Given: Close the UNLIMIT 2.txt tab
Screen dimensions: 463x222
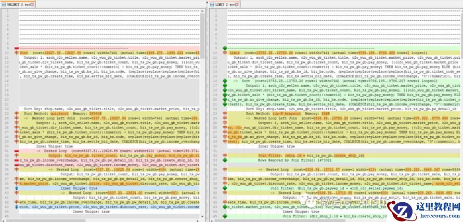Looking at the screenshot, I should tap(32, 4).
